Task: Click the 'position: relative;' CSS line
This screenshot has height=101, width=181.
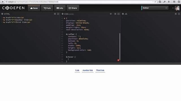Action: [x=76, y=20]
